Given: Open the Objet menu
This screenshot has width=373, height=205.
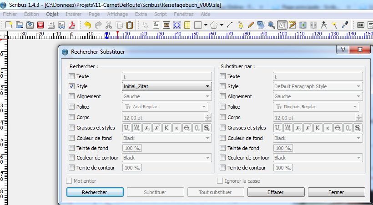Looking at the screenshot, I should 52,14.
